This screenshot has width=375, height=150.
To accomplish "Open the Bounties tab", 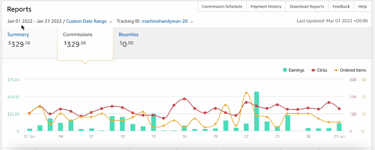I will [x=128, y=34].
